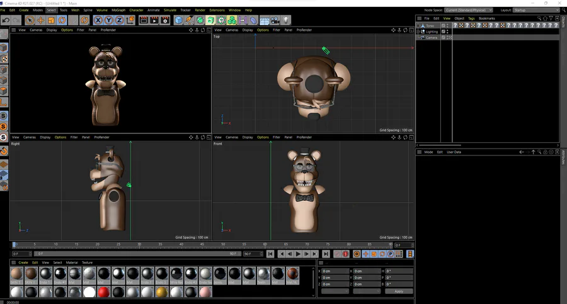Add a Camera object from toolbar
The width and height of the screenshot is (567, 304).
(x=275, y=20)
